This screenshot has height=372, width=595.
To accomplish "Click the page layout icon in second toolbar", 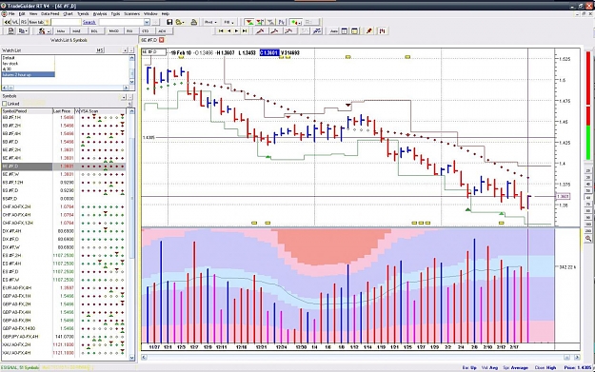I will point(10,31).
